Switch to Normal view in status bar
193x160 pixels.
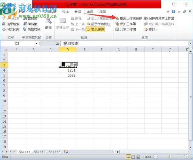pos(128,157)
